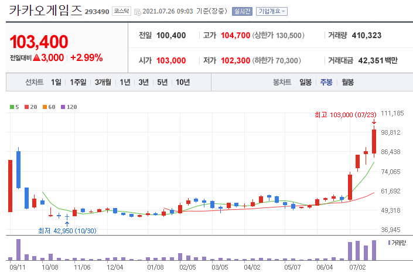The height and width of the screenshot is (276, 413).
Task: Select the 3년 line chart tab
Action: [x=144, y=83]
